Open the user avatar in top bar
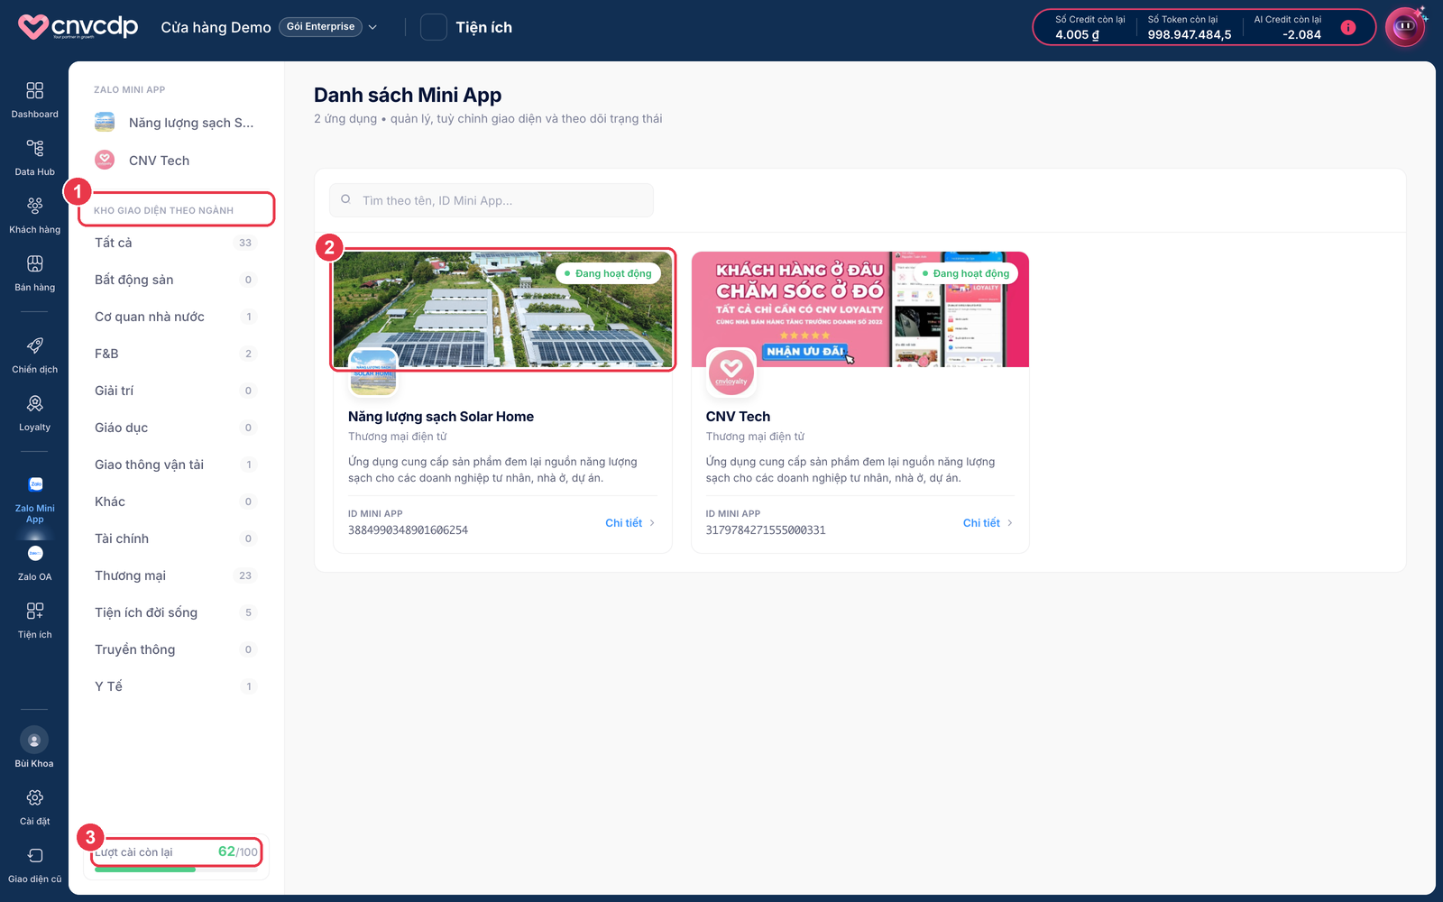Screen dimensions: 1443x902 point(1404,27)
